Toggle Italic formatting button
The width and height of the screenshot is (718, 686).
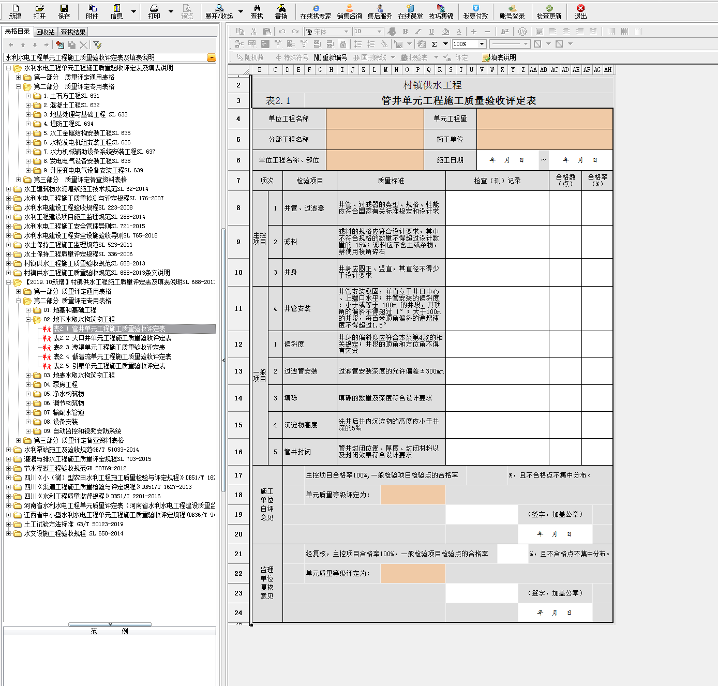point(418,32)
